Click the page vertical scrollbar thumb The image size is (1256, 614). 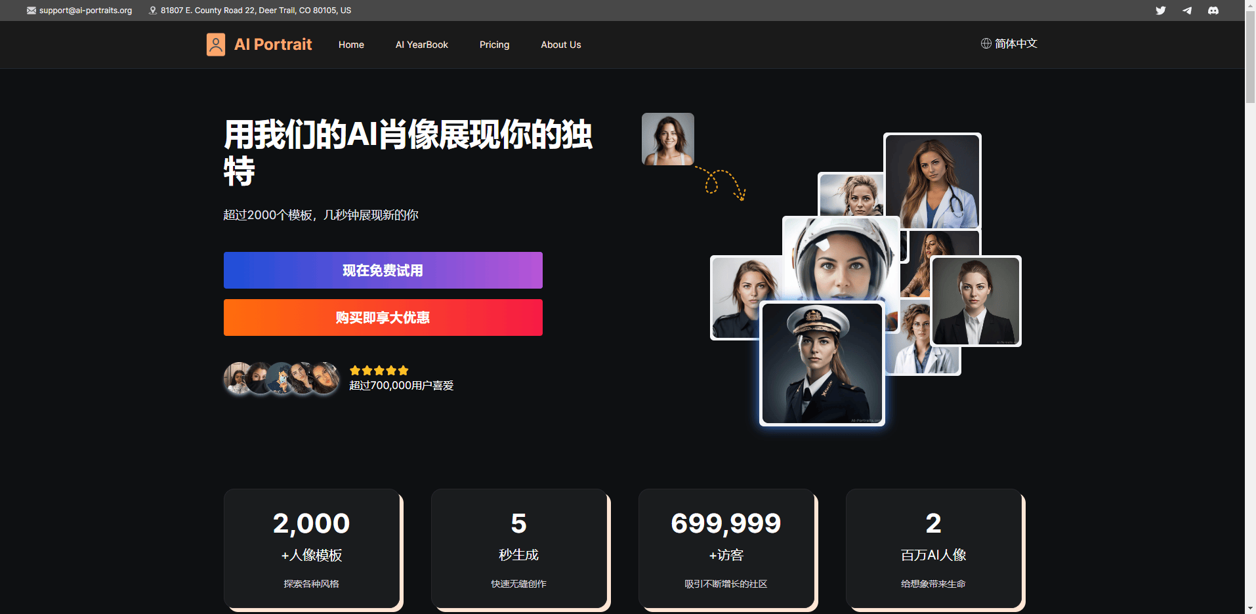(x=1250, y=52)
